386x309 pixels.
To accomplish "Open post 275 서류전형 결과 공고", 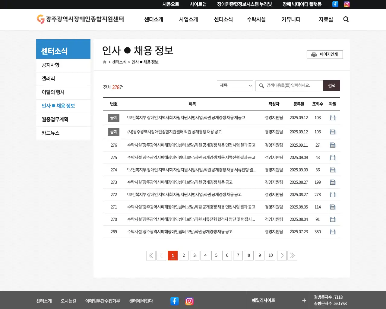I will (191, 158).
